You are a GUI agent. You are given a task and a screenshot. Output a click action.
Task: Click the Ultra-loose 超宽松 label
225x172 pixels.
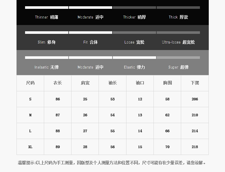click(x=178, y=42)
